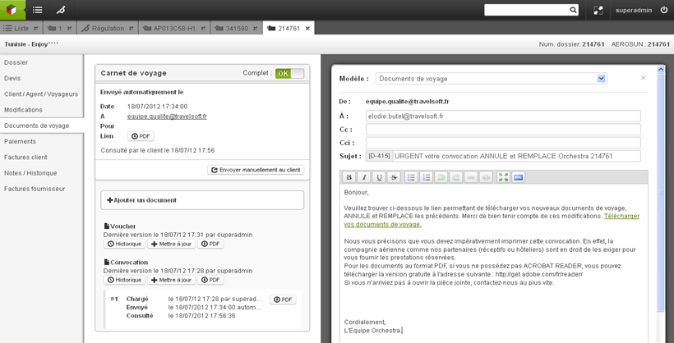Viewport: 674px width, 343px height.
Task: Toggle HTML source view in editor
Action: pos(518,177)
